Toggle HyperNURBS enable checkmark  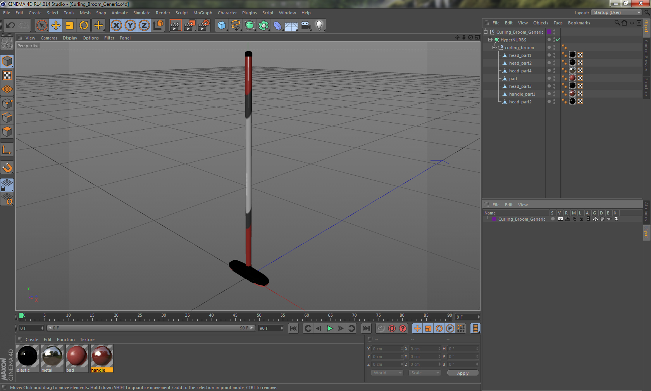point(558,39)
